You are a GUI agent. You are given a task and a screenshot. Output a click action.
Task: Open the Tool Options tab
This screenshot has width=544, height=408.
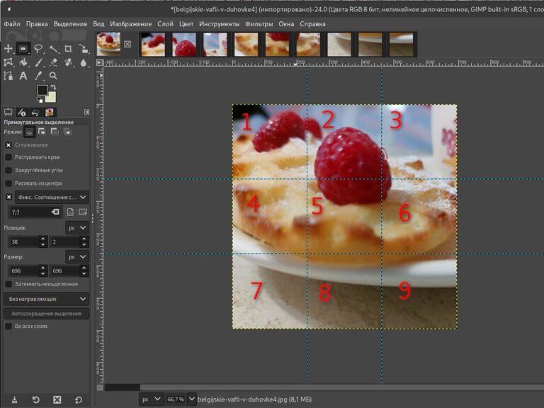click(x=8, y=112)
